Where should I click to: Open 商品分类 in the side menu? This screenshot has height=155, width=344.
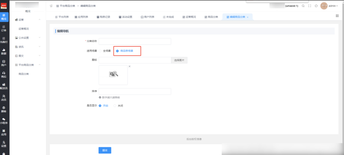[x=24, y=74]
